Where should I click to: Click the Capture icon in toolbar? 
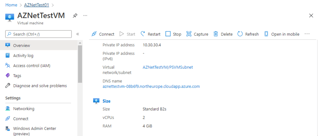tap(188, 34)
